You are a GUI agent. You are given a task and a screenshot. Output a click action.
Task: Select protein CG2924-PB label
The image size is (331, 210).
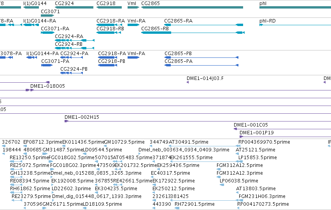(x=74, y=69)
